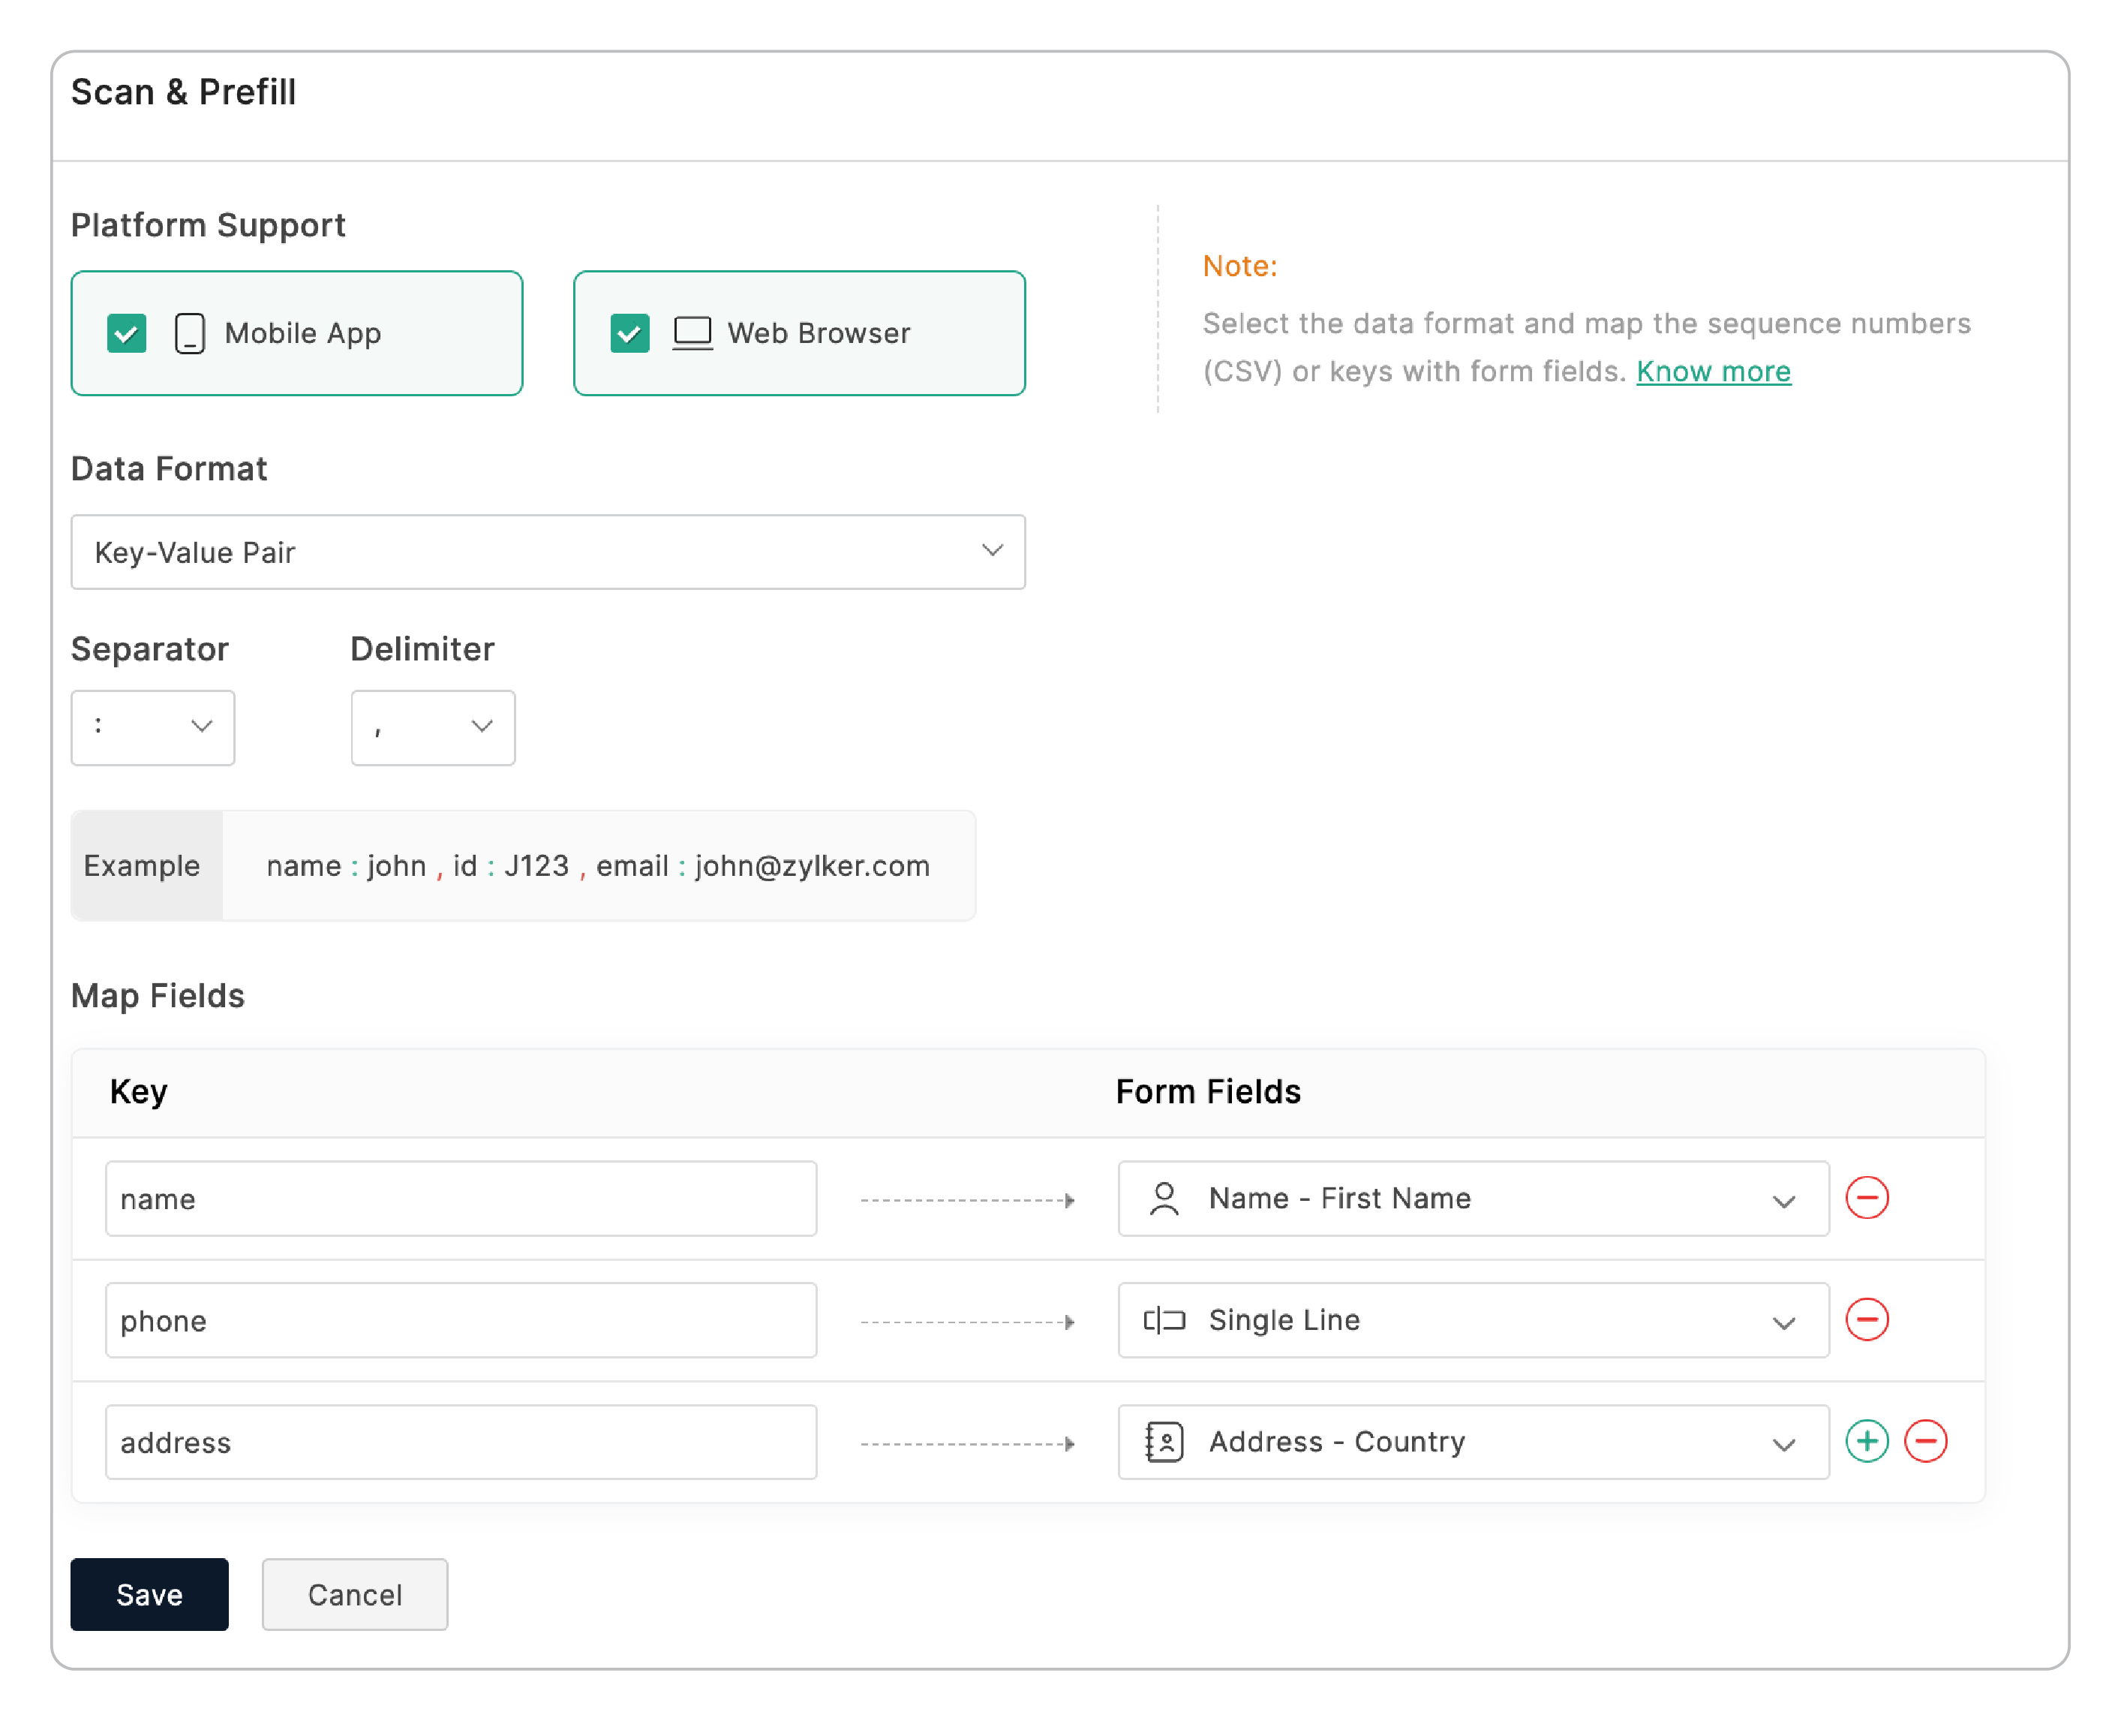Image resolution: width=2121 pixels, height=1721 pixels.
Task: Click the address key input field
Action: tap(461, 1443)
